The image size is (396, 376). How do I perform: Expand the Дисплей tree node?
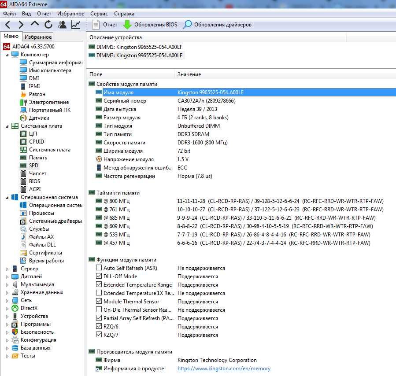click(x=7, y=277)
